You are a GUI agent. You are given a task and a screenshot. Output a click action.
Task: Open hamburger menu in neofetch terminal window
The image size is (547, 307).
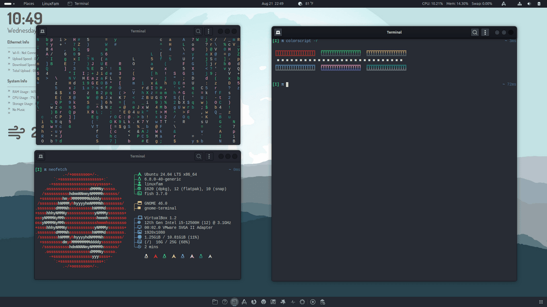click(x=209, y=156)
